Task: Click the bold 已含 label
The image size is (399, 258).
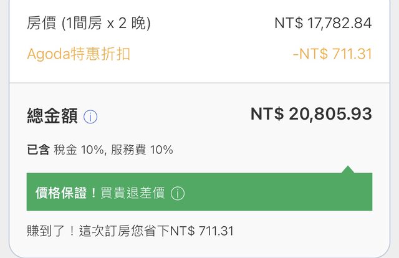Action: 38,150
